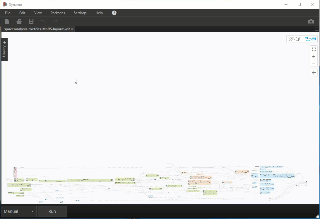Activate the Pan mode icon
Image resolution: width=320 pixels, height=219 pixels.
coord(314,73)
